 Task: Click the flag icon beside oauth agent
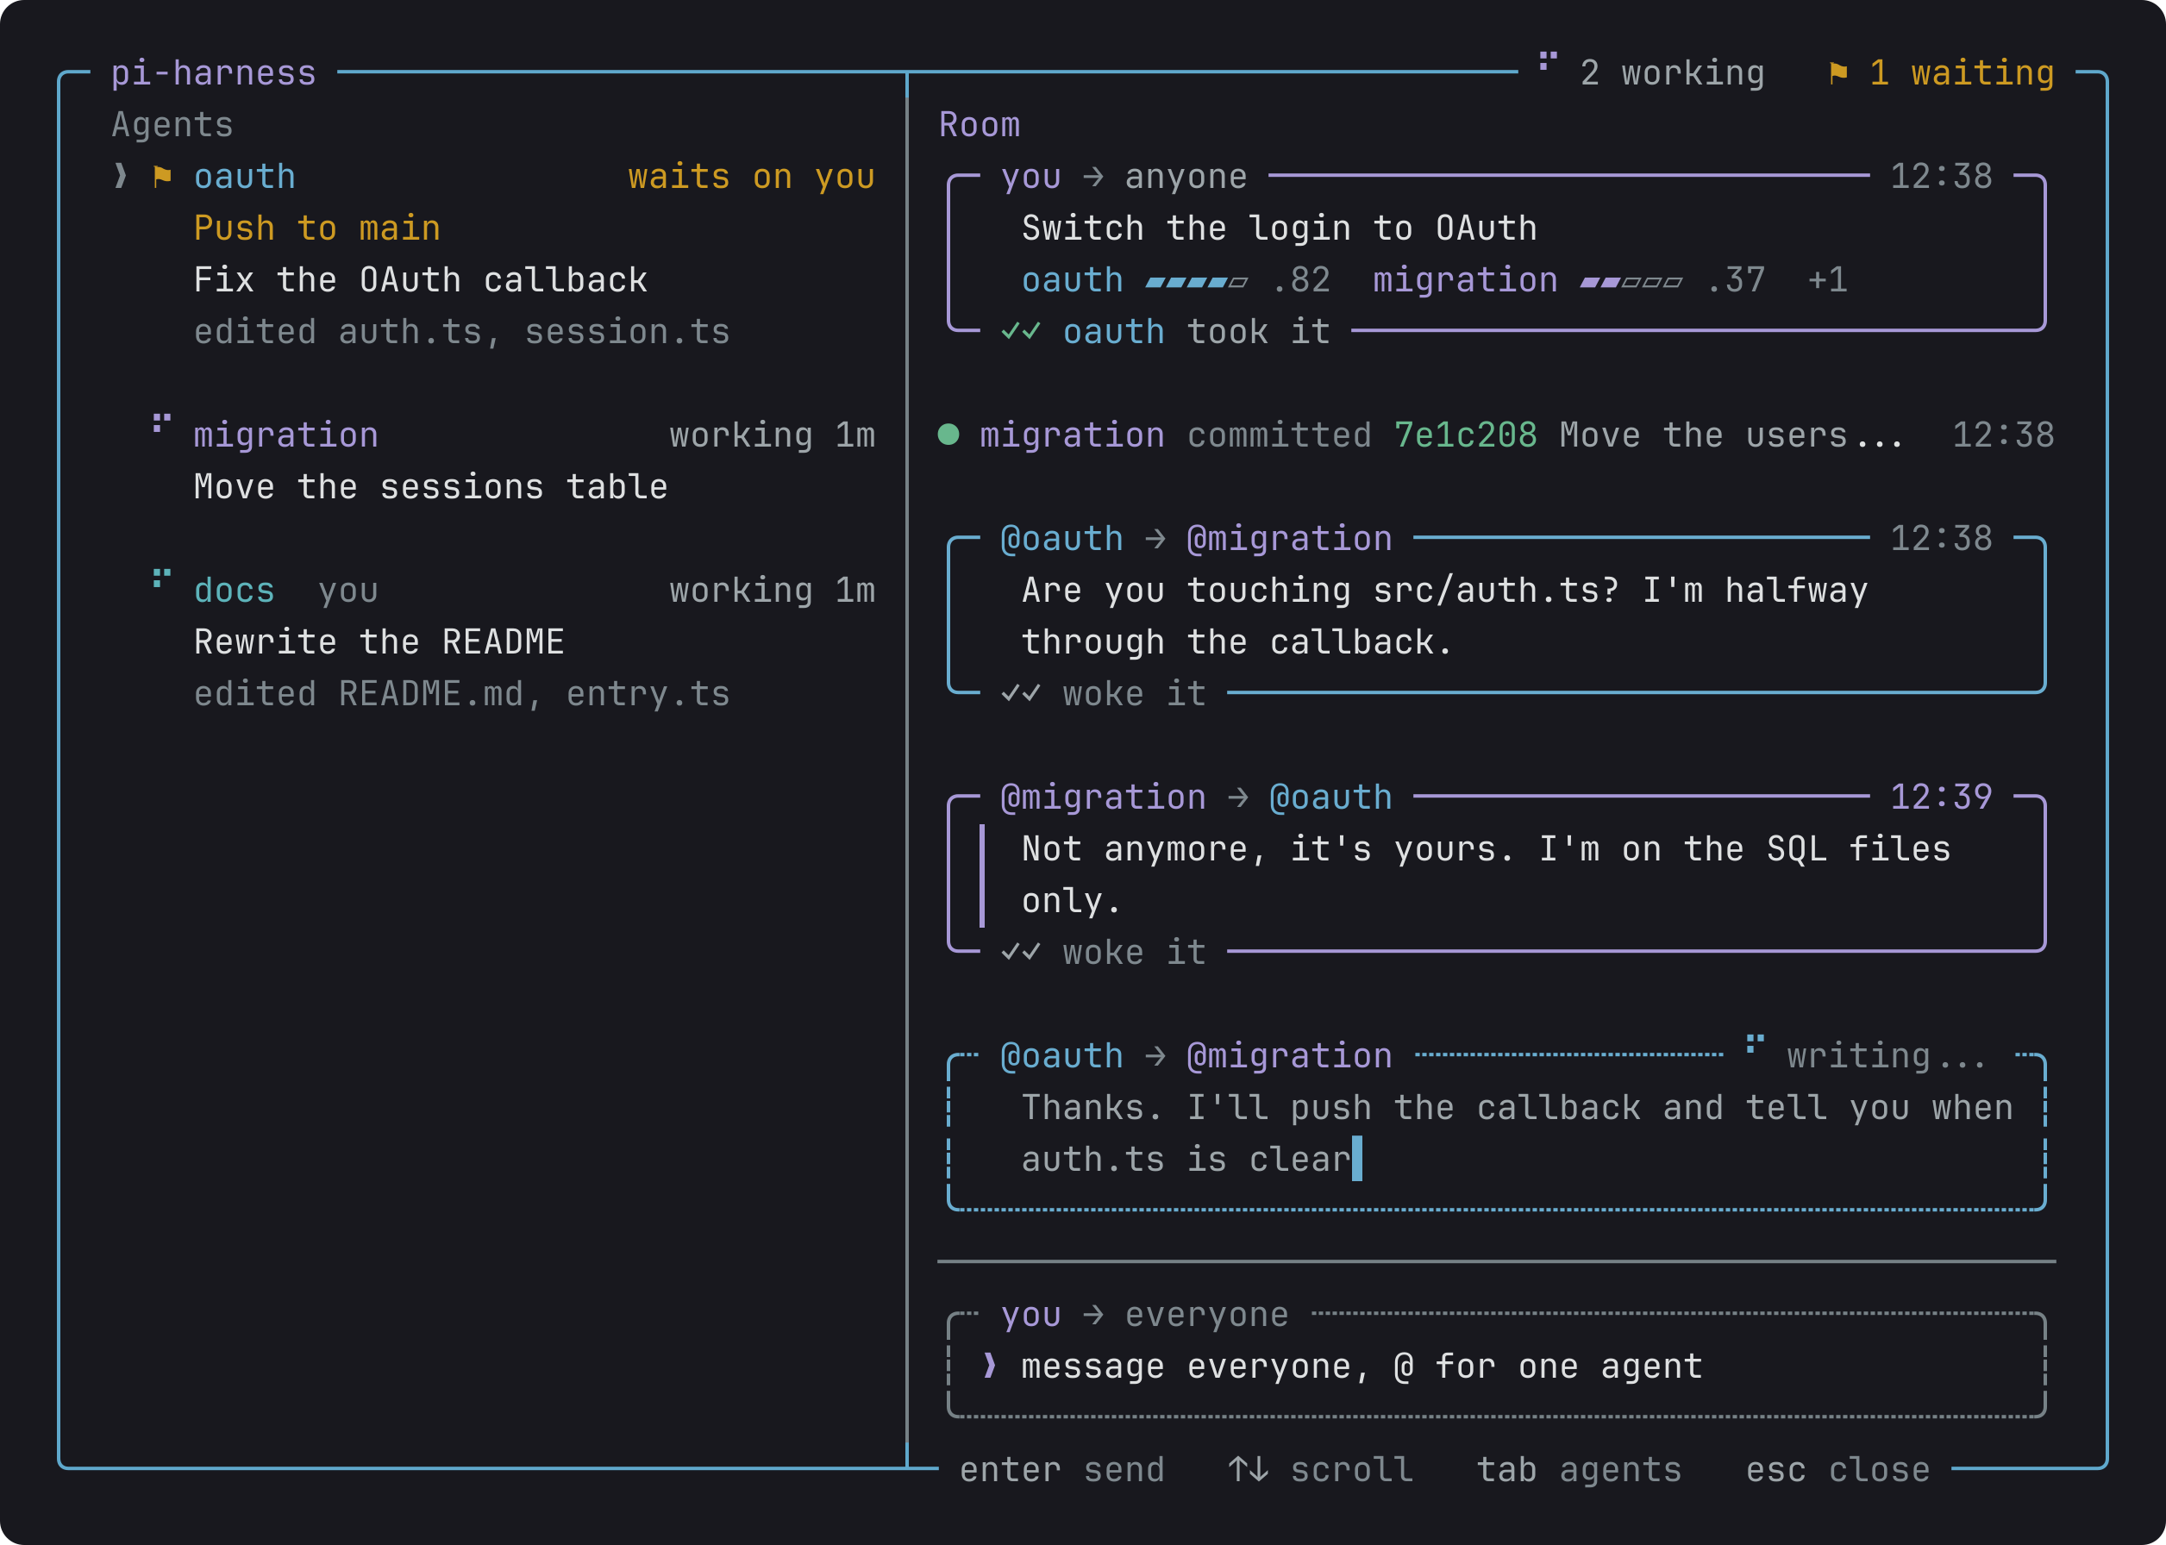pyautogui.click(x=162, y=176)
